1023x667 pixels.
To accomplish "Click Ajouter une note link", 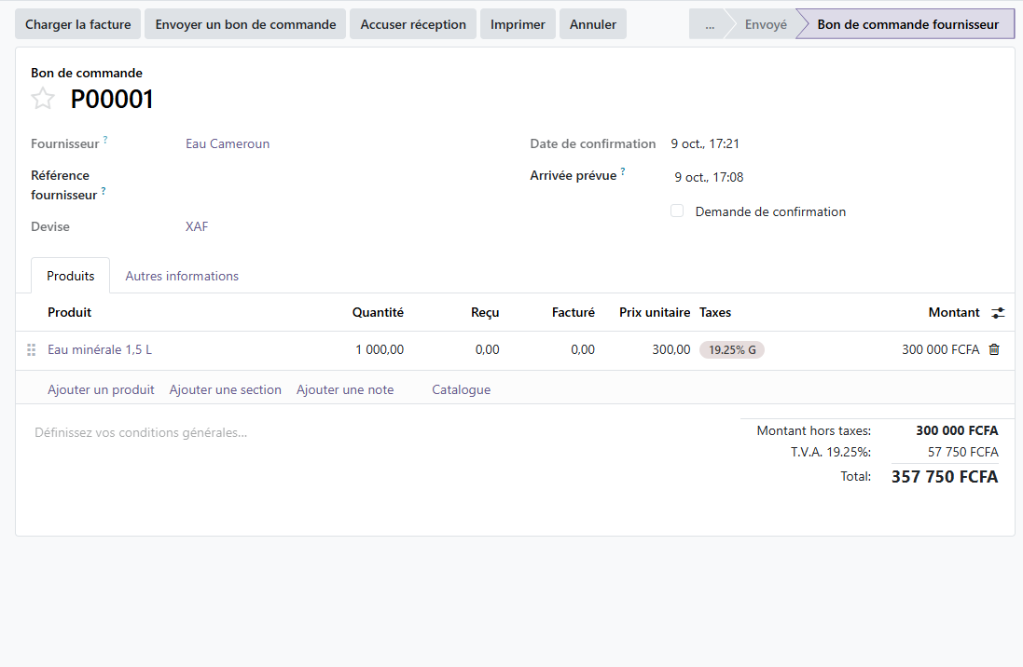I will coord(345,390).
